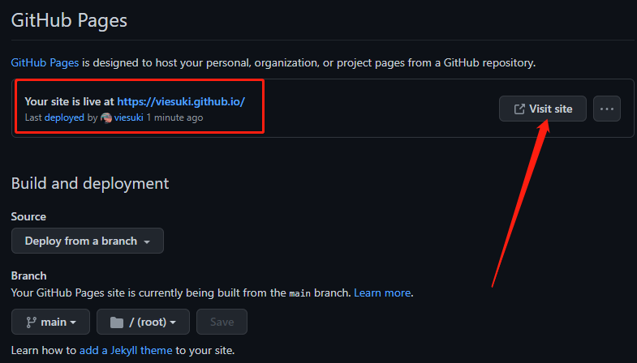Screen dimensions: 637x363
Task: Open the three-dots more options menu
Action: 607,109
